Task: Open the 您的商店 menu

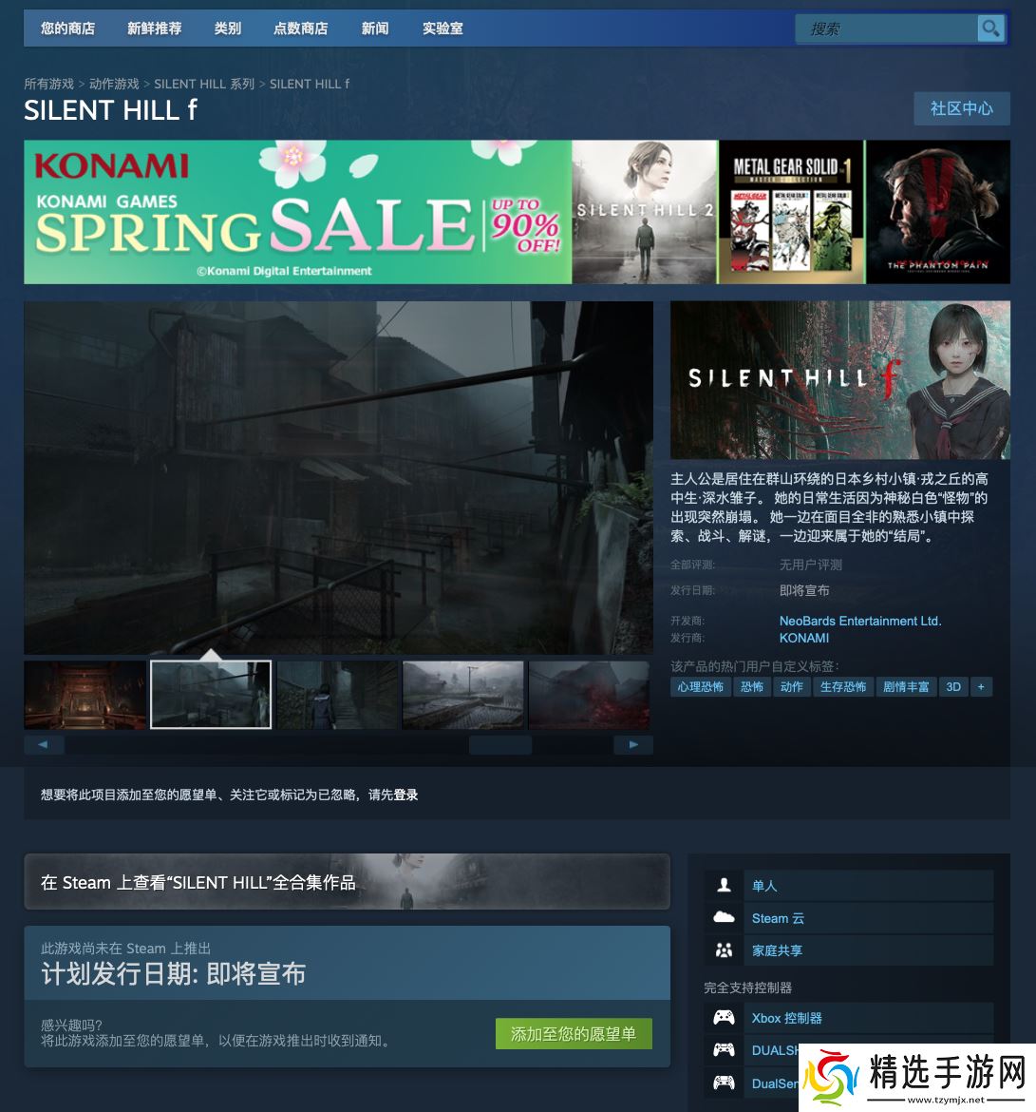Action: (67, 29)
